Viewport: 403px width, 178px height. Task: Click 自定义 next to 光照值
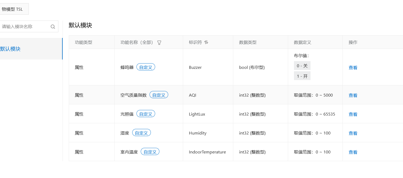[x=146, y=113]
